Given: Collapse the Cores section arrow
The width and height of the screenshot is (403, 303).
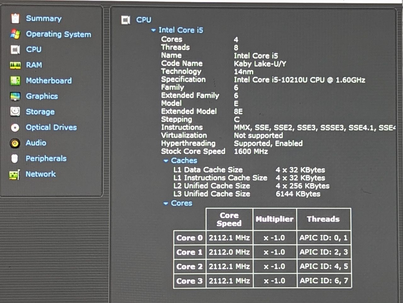Looking at the screenshot, I should pos(166,204).
